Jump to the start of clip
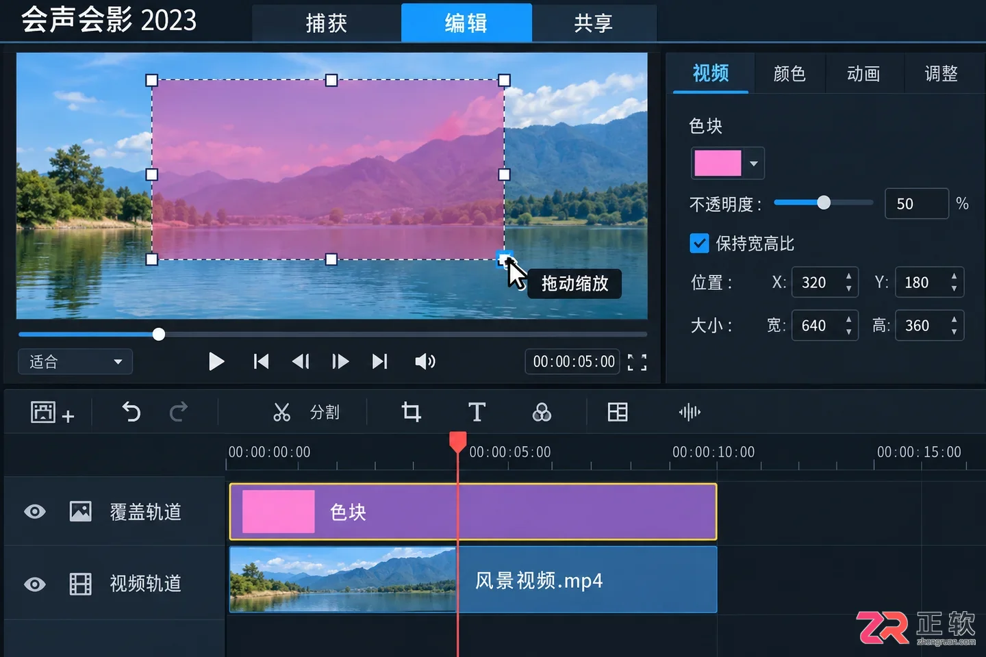The height and width of the screenshot is (657, 986). point(261,361)
